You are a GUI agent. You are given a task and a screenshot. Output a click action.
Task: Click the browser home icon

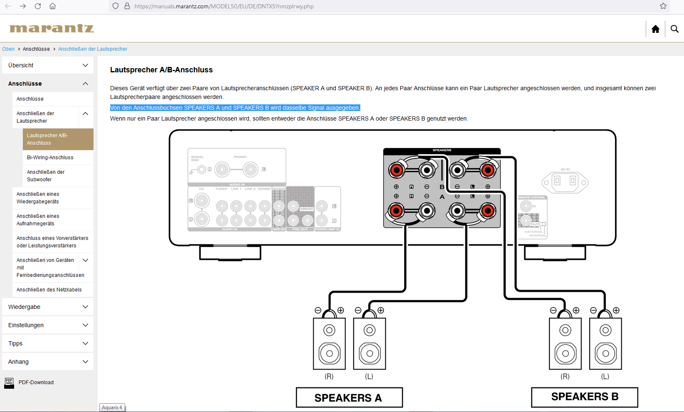(x=52, y=6)
